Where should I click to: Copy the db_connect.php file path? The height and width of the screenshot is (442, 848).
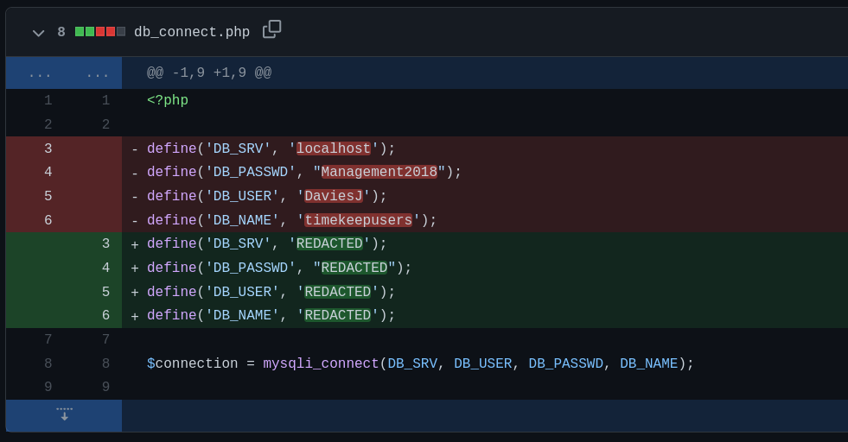pyautogui.click(x=272, y=28)
